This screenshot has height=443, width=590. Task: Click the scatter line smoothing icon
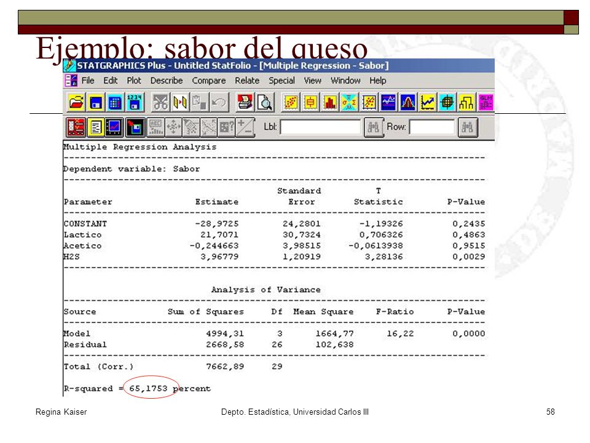[x=209, y=127]
